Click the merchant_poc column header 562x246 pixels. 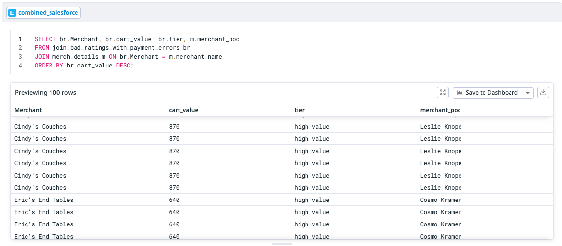click(x=440, y=110)
